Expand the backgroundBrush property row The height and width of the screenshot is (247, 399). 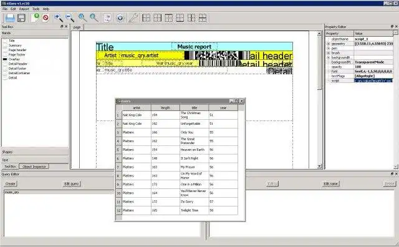329,57
